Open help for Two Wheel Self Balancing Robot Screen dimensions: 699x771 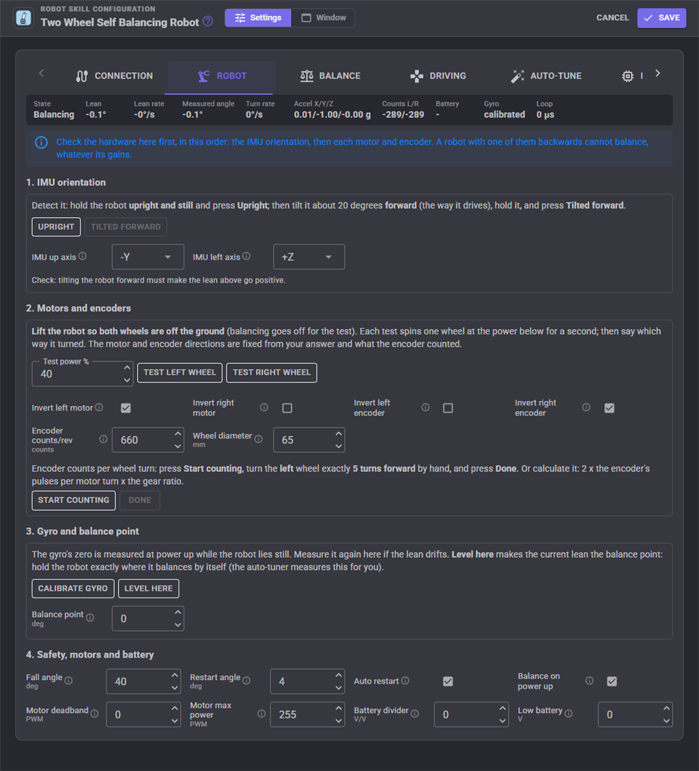(208, 22)
